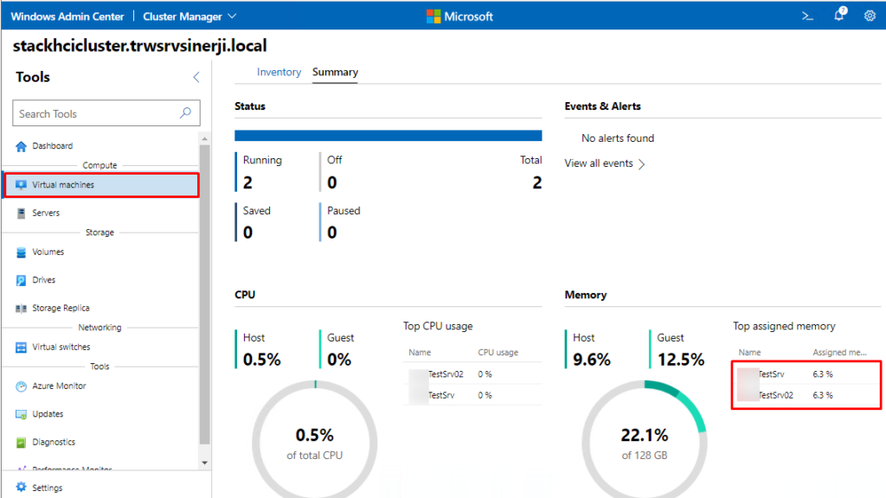Sort by Assigned memory column header

click(x=839, y=353)
